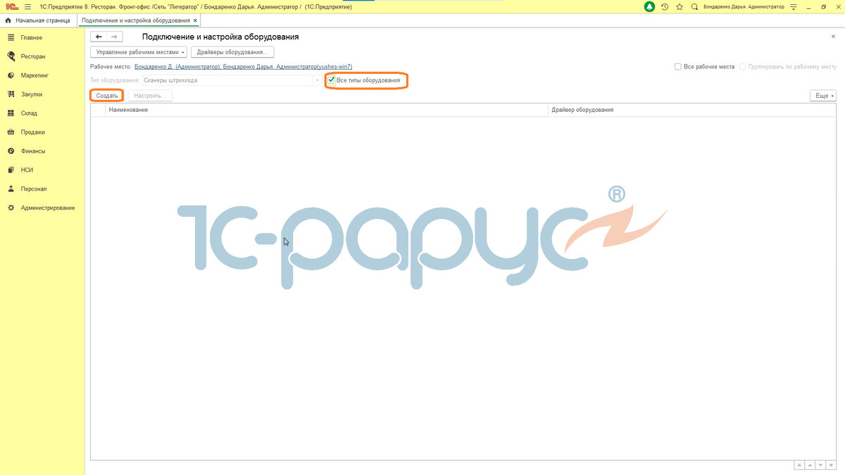Jump to the first row of the list
This screenshot has width=845, height=475.
pos(799,465)
